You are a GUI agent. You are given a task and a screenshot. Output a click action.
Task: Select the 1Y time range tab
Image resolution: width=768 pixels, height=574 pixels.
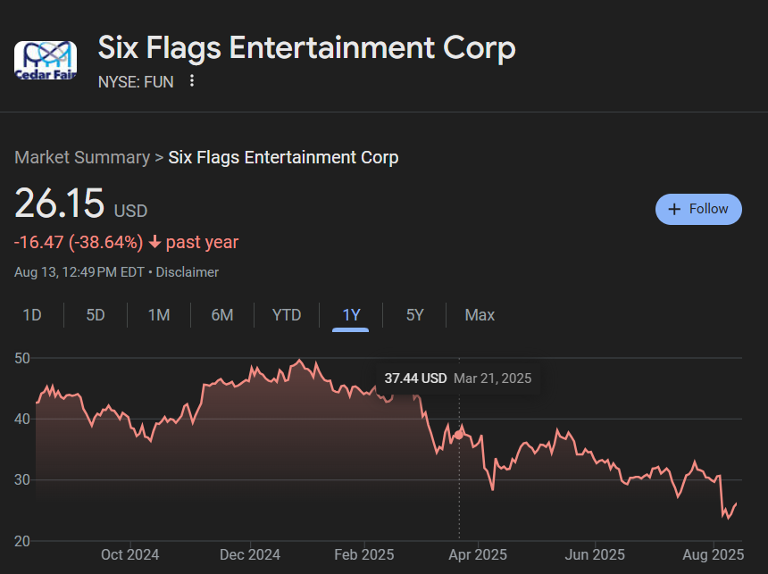click(351, 315)
